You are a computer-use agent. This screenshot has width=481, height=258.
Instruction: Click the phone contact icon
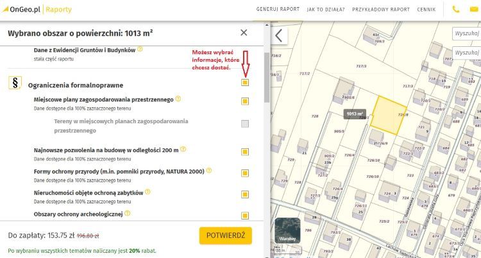[x=456, y=10]
